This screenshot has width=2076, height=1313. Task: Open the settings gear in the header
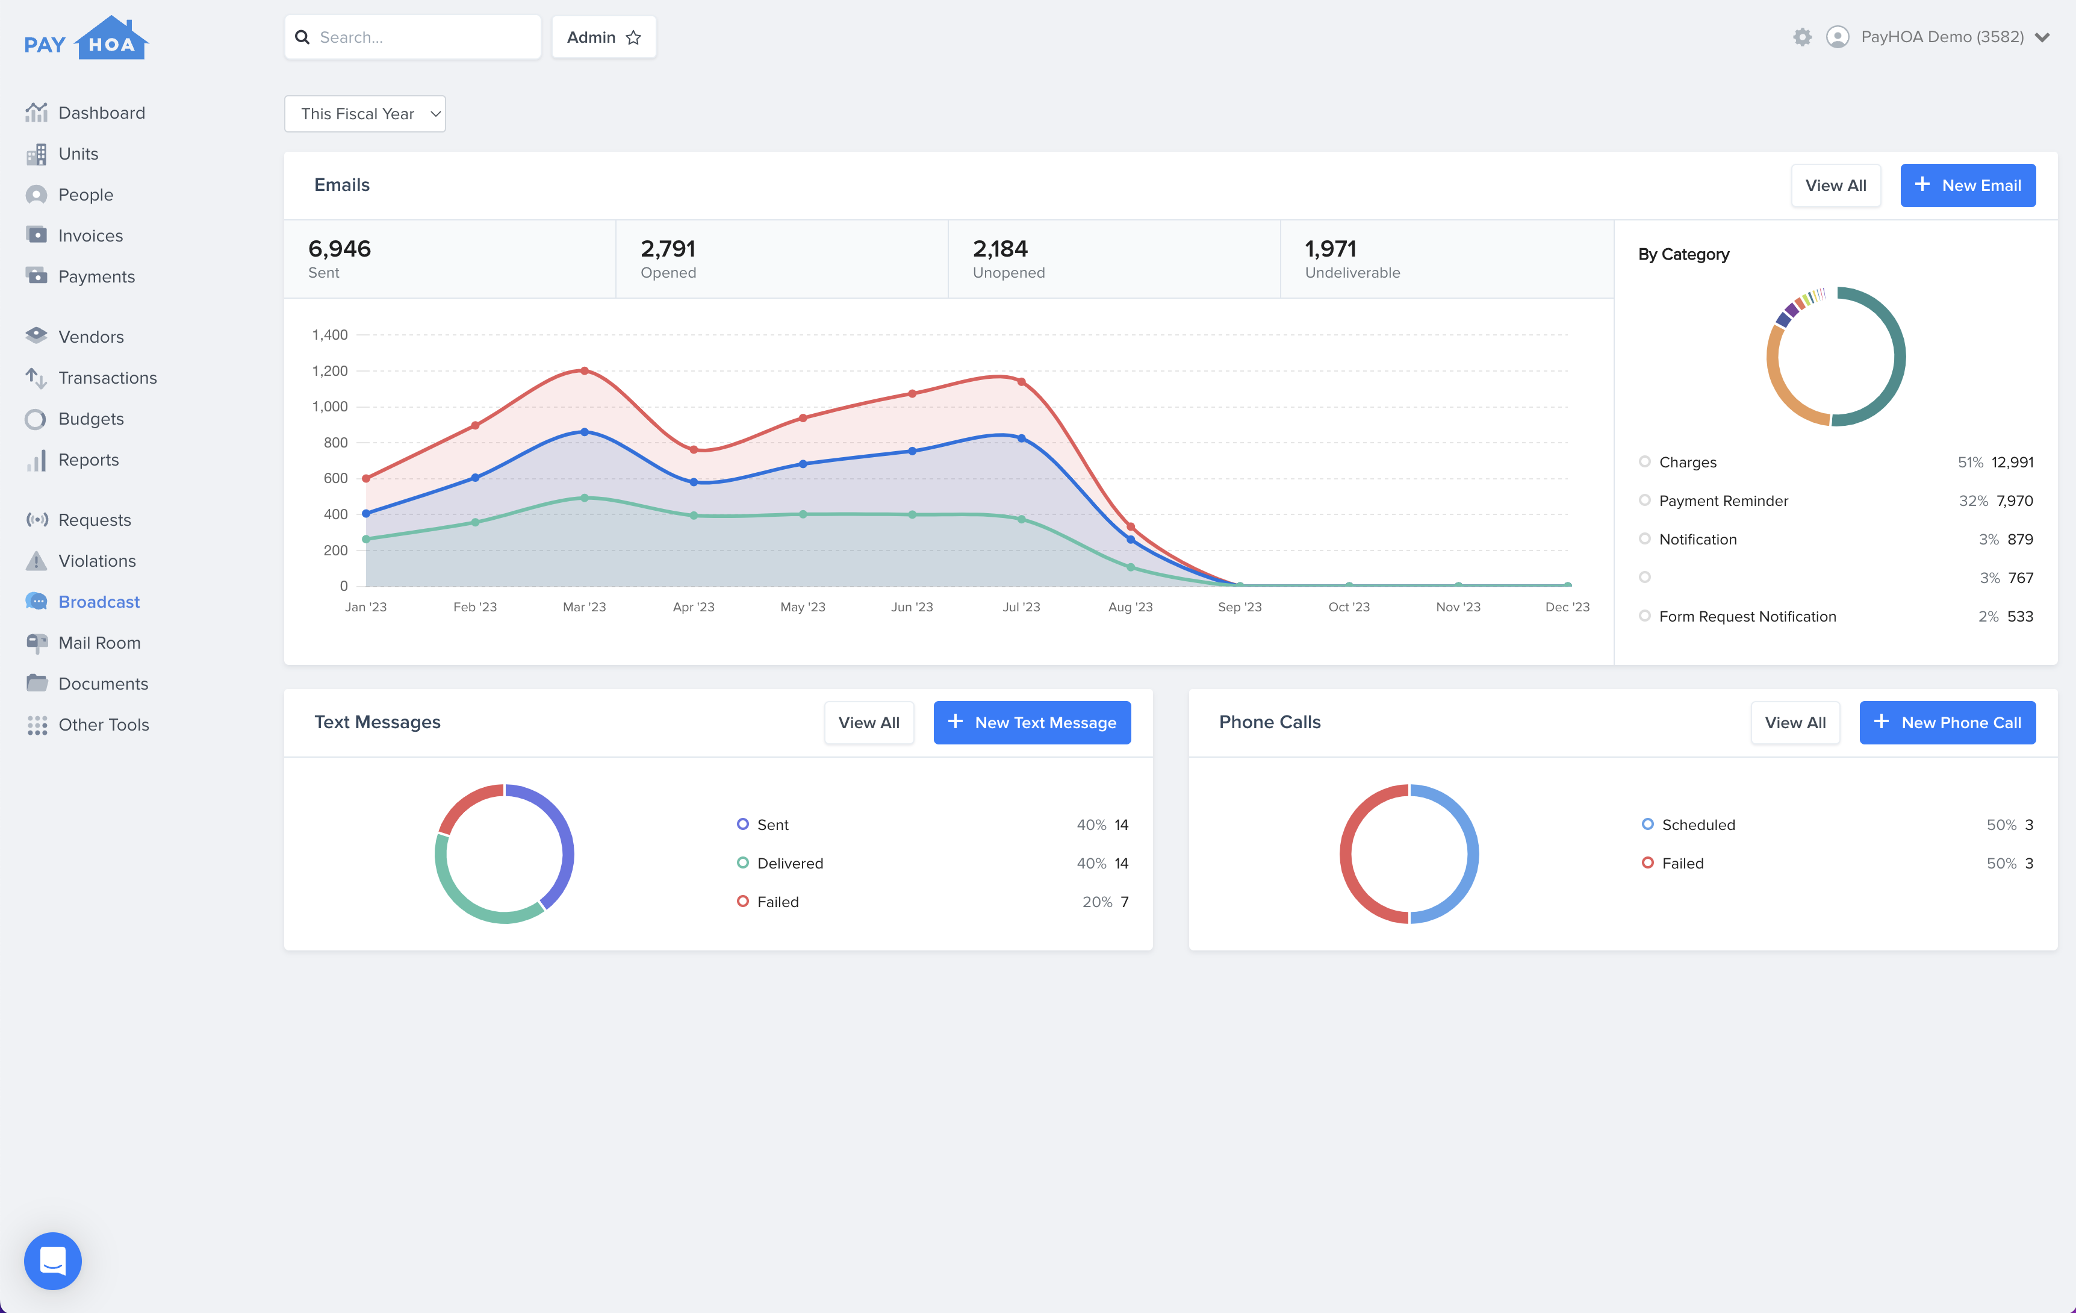click(1803, 37)
